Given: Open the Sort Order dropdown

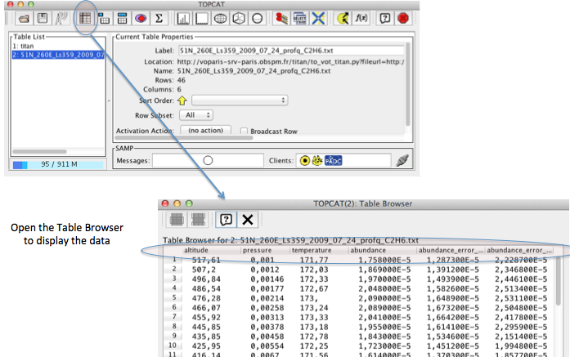Looking at the screenshot, I should [240, 100].
